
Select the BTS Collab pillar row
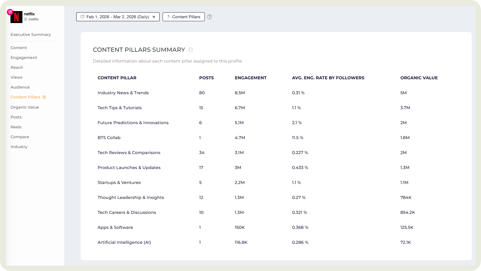(x=109, y=138)
